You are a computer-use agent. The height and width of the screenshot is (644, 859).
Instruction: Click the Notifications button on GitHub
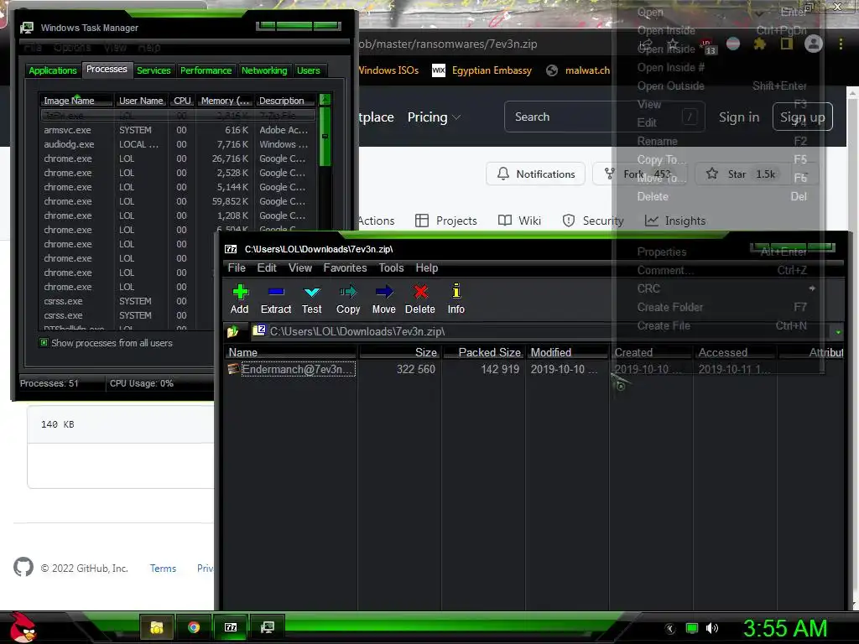coord(536,174)
